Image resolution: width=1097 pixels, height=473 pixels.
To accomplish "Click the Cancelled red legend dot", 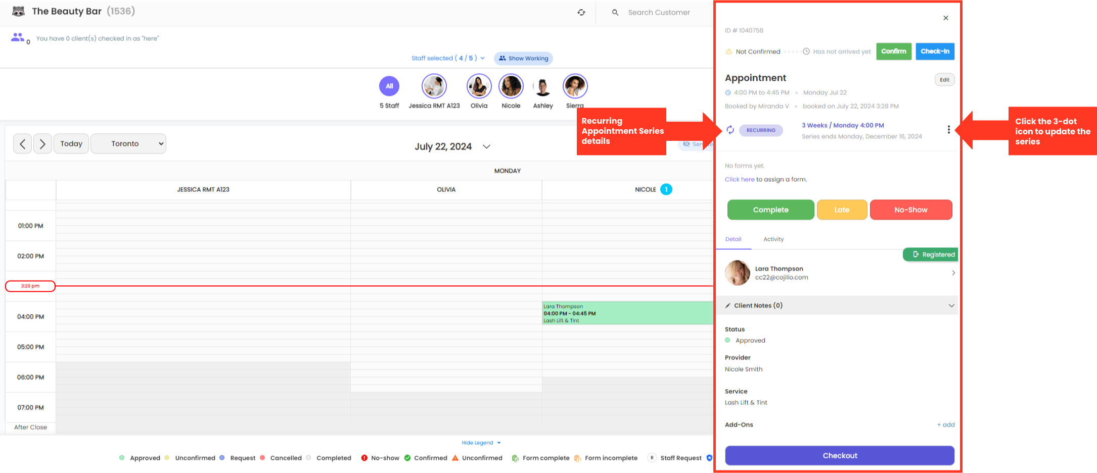I will [x=262, y=458].
